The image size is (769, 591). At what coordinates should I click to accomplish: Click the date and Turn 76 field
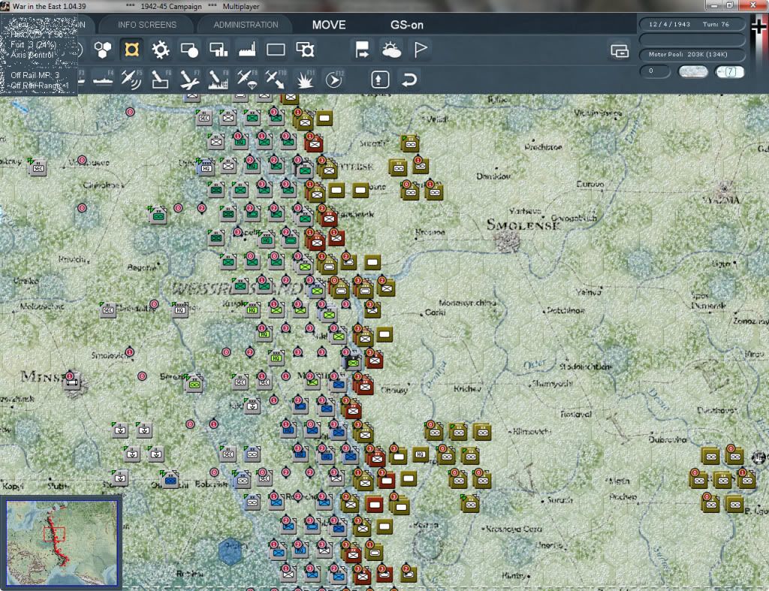point(692,24)
